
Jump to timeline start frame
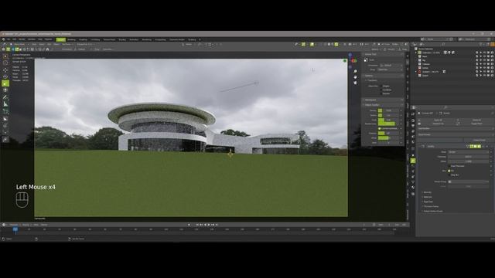click(197, 225)
